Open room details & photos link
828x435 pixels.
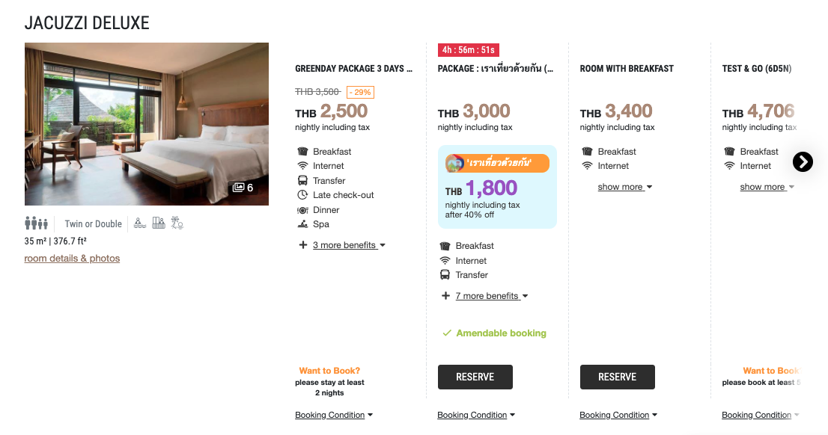pos(72,258)
